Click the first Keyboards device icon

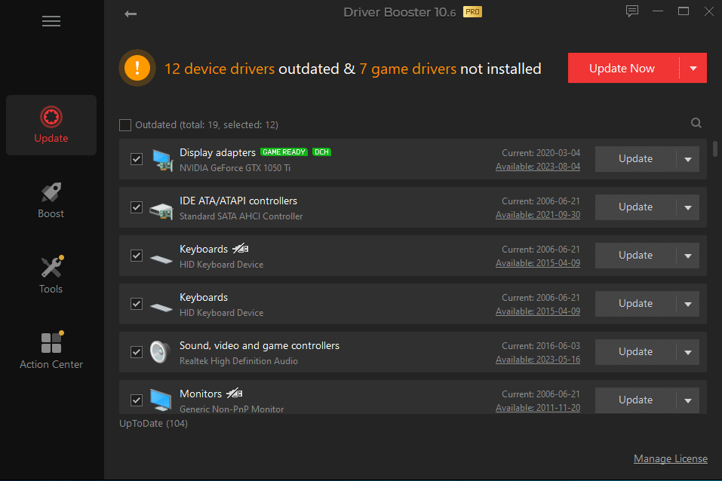(161, 259)
